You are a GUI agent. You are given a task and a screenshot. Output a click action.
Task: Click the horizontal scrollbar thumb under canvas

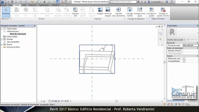(x=116, y=101)
